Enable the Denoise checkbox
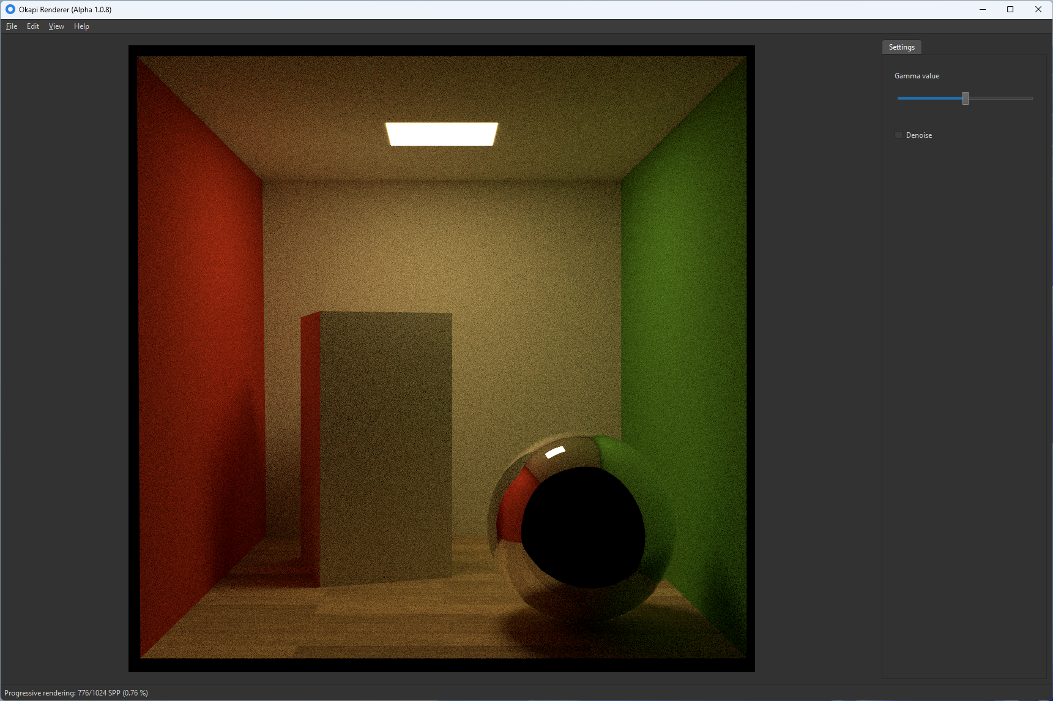 (898, 135)
